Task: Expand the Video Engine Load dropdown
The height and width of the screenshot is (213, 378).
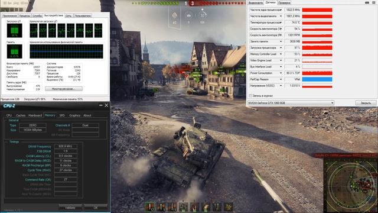Action: pyautogui.click(x=281, y=60)
